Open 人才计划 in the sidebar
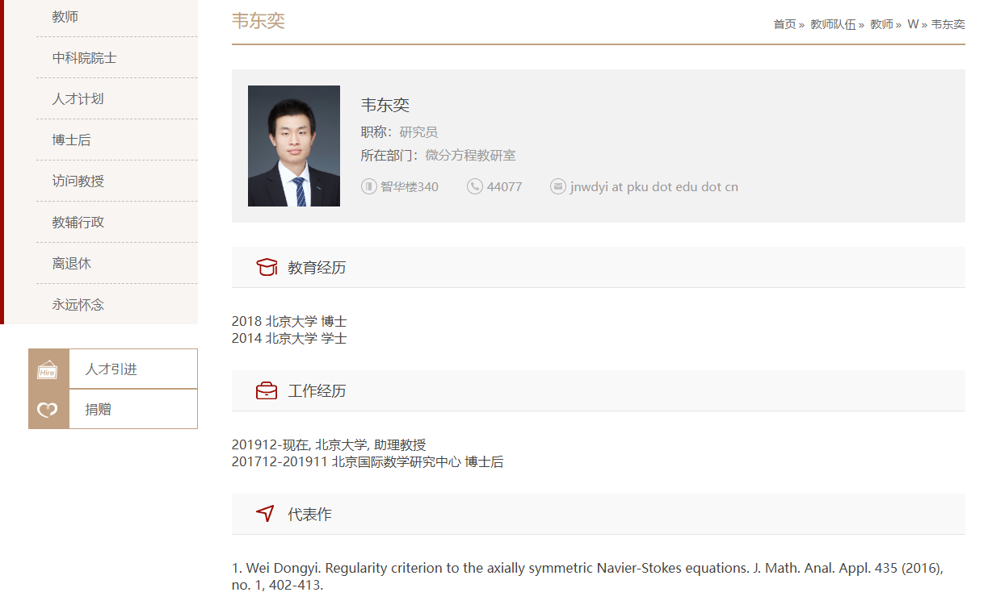 tap(78, 99)
